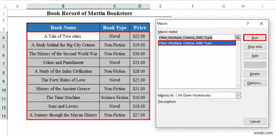The image size is (276, 136).
Task: Select row 1 header
Action: 4,13
